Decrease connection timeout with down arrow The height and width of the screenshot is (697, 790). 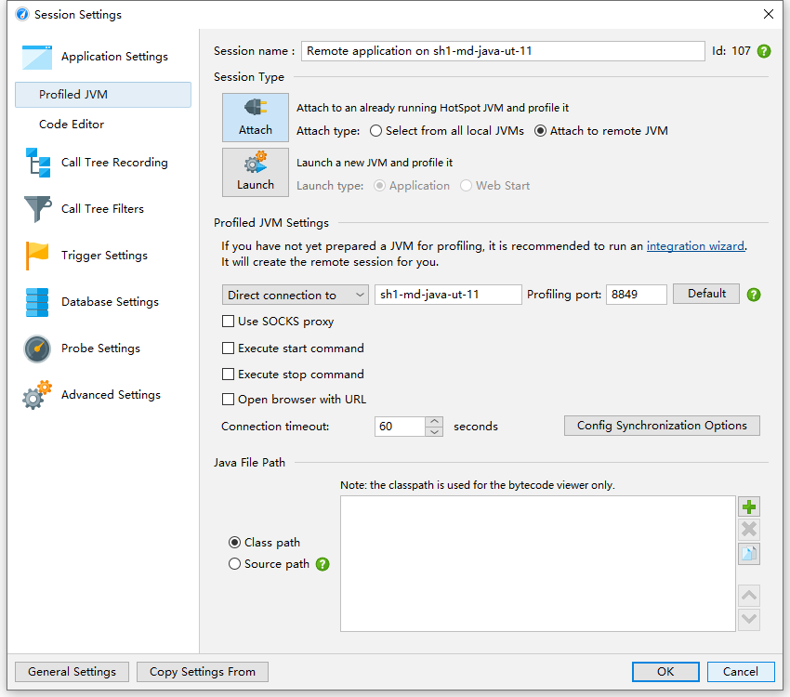[x=434, y=431]
